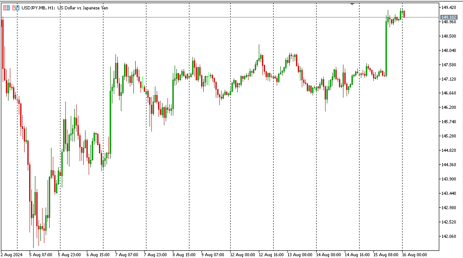Image resolution: width=463 pixels, height=258 pixels.
Task: Click the 142.520 price axis label
Action: (x=449, y=222)
